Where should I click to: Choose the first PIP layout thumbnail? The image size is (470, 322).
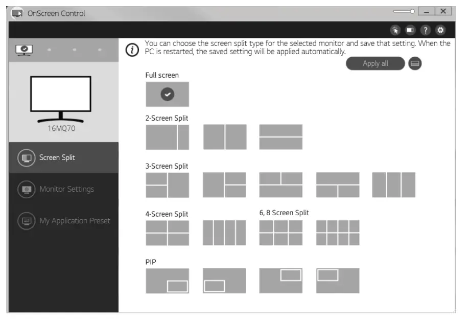pyautogui.click(x=167, y=280)
